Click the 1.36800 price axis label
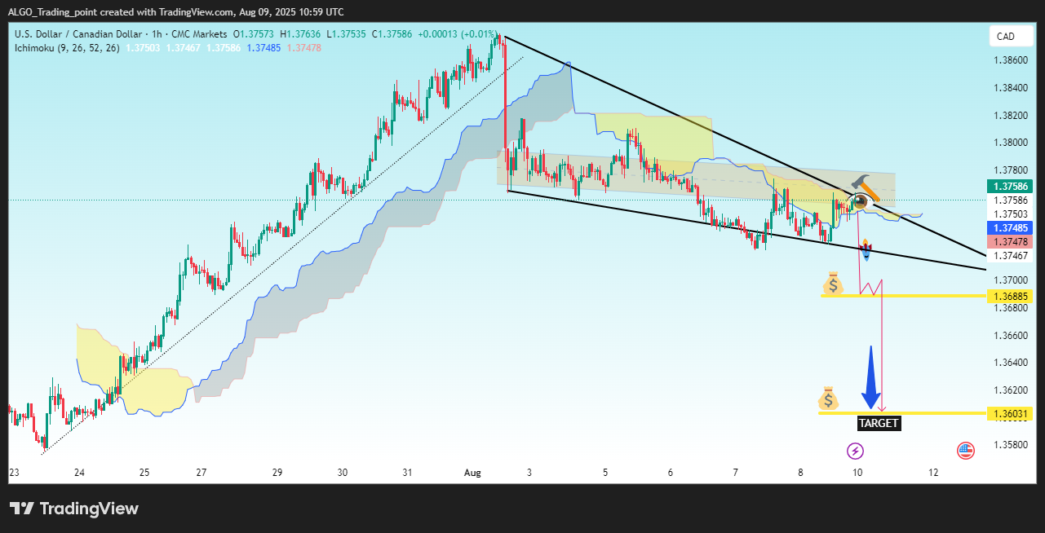This screenshot has width=1045, height=533. (1010, 308)
